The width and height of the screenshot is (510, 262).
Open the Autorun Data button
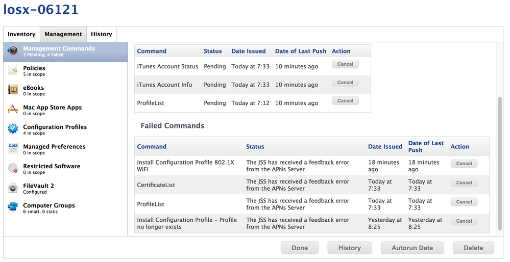pos(412,248)
